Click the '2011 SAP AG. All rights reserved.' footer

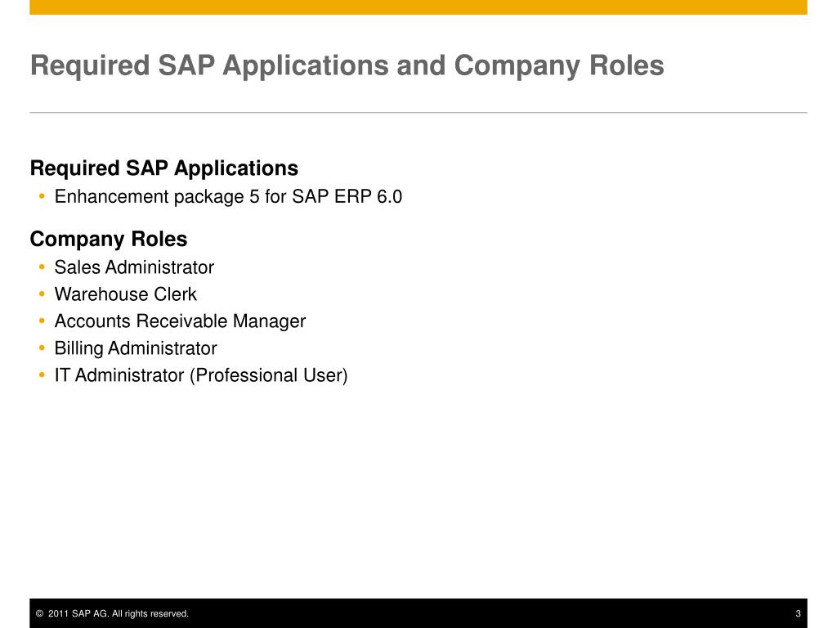pos(112,613)
